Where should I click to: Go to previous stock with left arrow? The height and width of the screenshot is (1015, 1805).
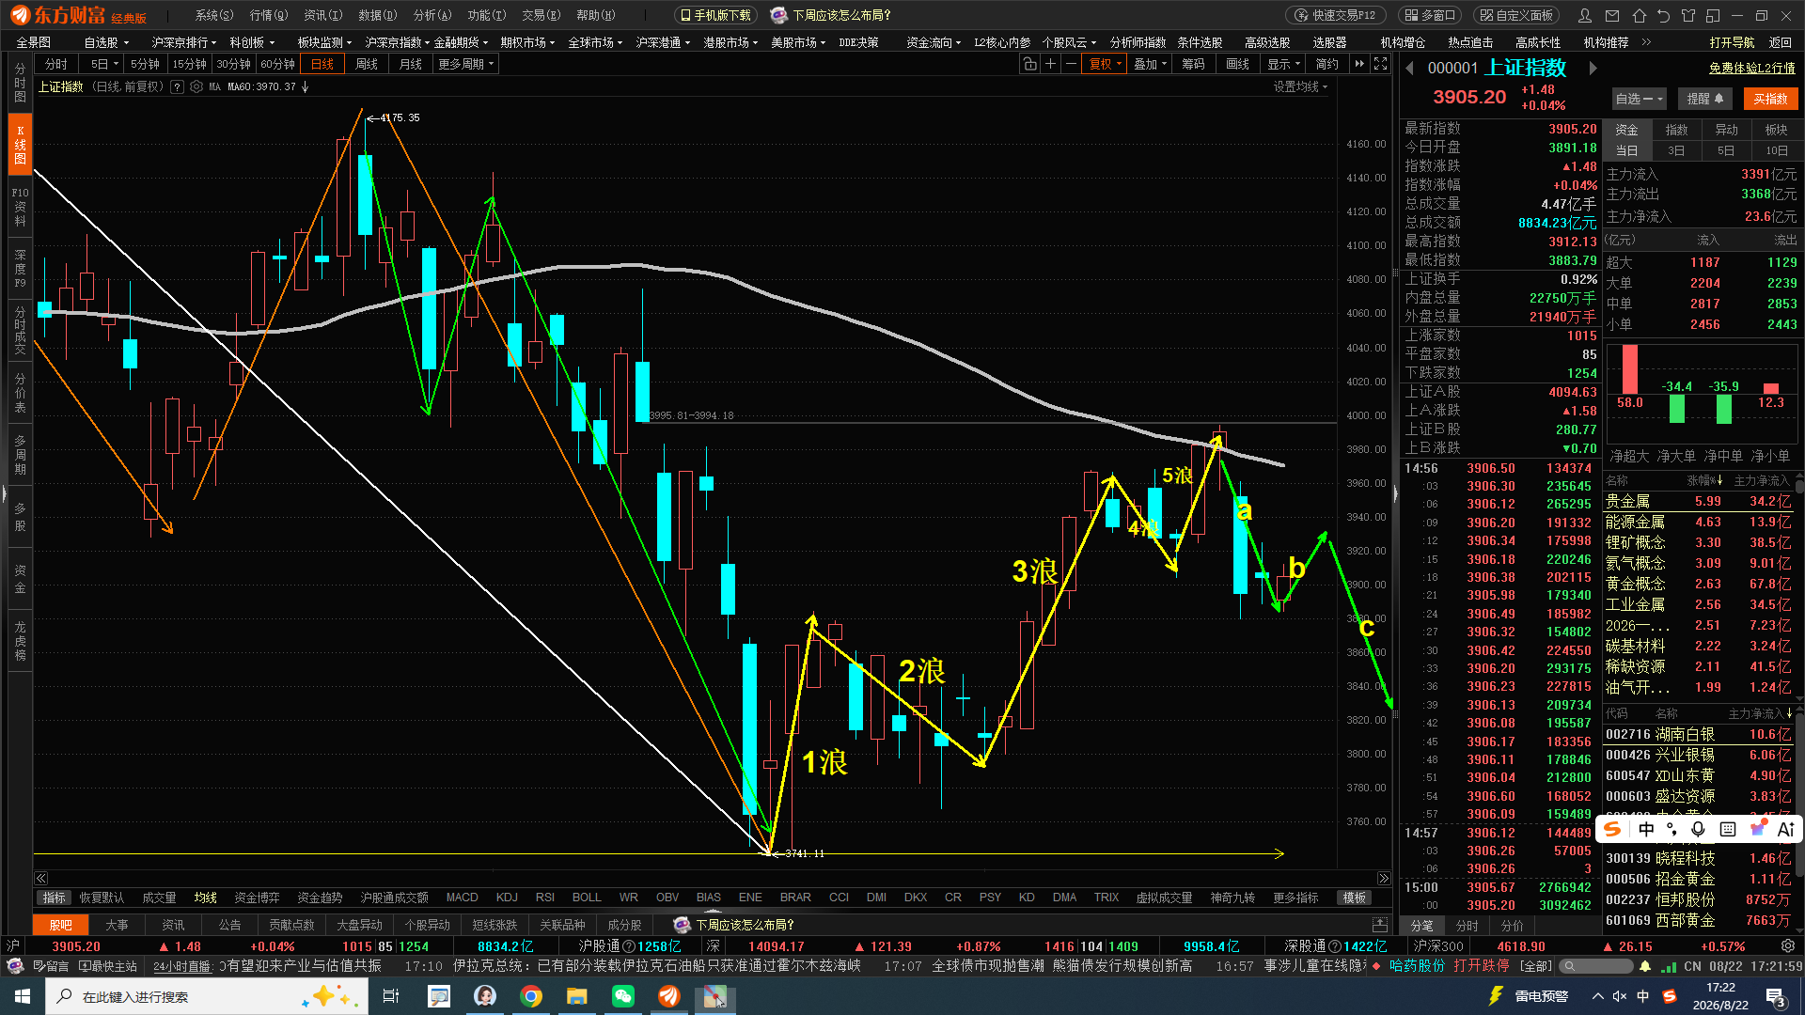pos(1409,68)
